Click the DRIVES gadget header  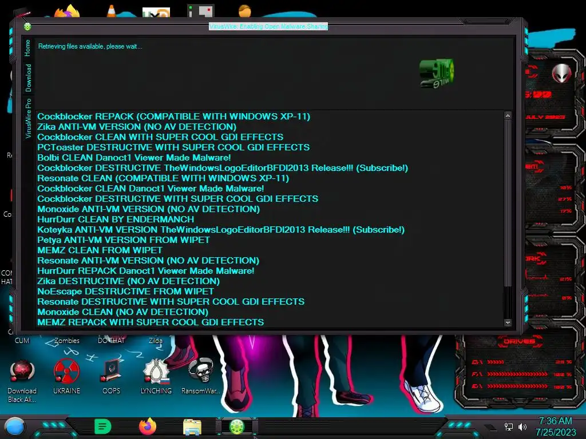tap(518, 341)
